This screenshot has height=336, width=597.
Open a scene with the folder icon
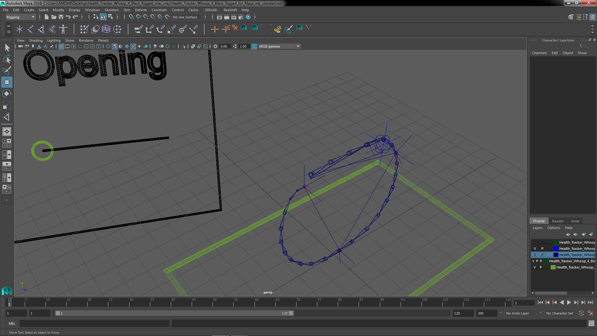pos(53,17)
